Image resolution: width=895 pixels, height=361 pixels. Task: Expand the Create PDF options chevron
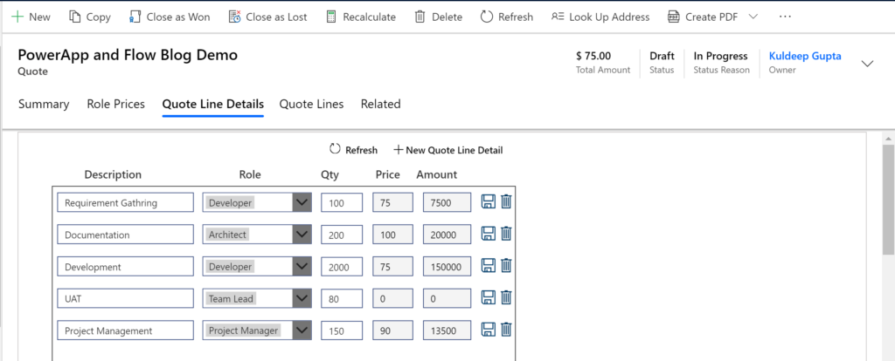coord(753,17)
